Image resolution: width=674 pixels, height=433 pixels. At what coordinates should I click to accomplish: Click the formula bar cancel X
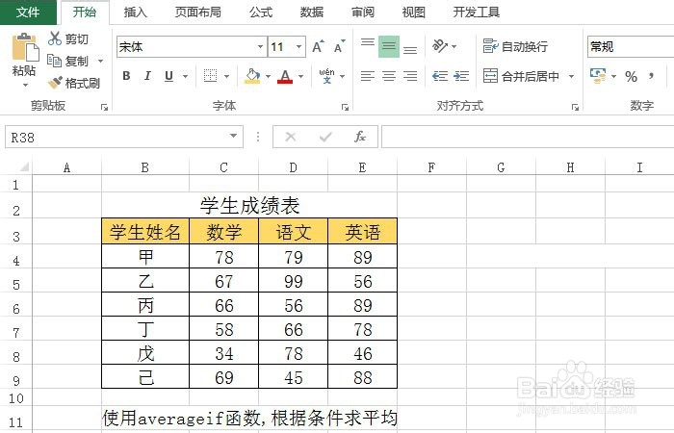[291, 137]
